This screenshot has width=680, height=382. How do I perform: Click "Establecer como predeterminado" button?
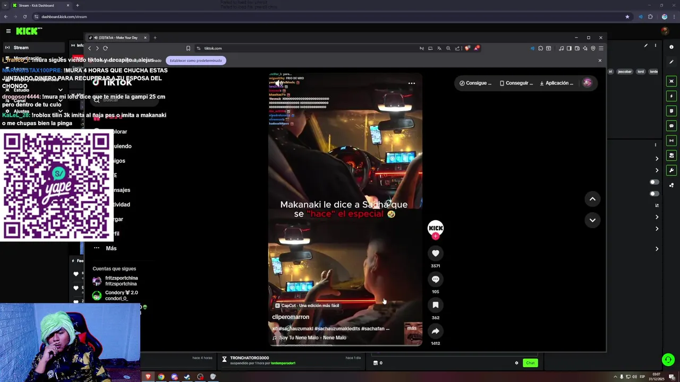pos(196,60)
